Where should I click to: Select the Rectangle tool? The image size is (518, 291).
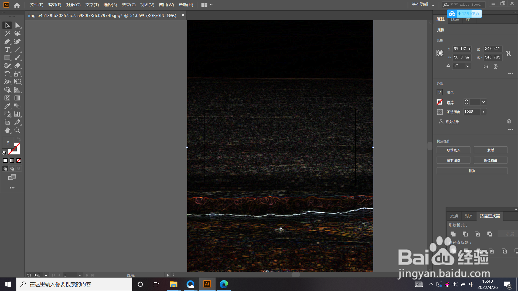click(7, 58)
